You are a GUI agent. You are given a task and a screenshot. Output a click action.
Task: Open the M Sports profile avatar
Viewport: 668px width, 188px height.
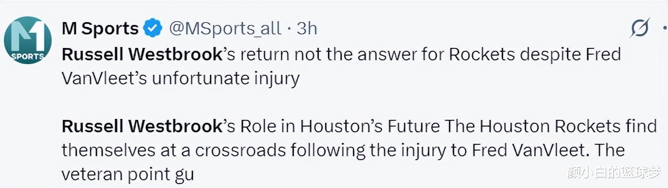click(28, 41)
